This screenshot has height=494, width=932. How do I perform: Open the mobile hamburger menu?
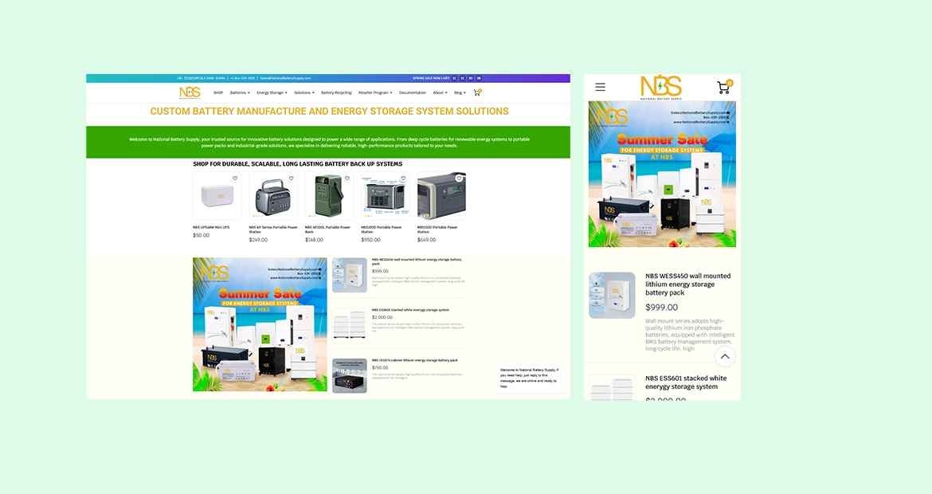pos(600,87)
